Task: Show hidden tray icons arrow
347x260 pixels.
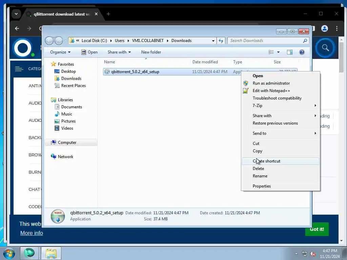Action: click(296, 254)
